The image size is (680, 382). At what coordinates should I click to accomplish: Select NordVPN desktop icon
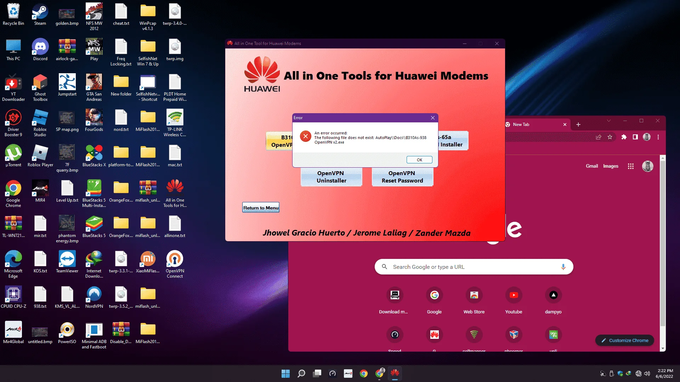(94, 297)
